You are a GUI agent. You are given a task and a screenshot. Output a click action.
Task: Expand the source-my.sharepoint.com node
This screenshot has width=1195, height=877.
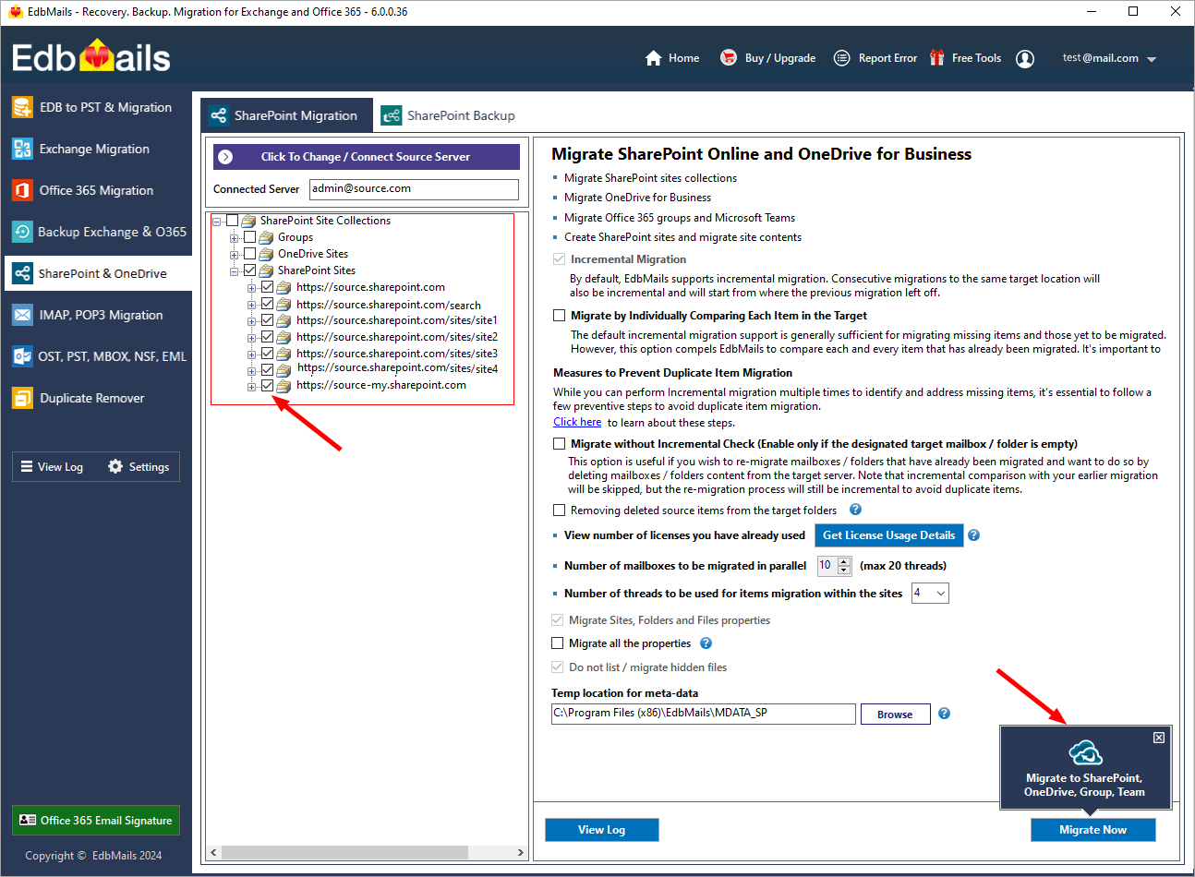pyautogui.click(x=251, y=387)
